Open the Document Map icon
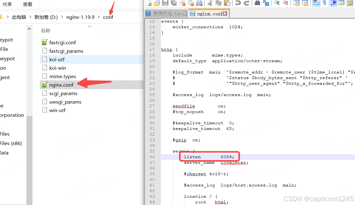The height and width of the screenshot is (205, 355). 350,3
